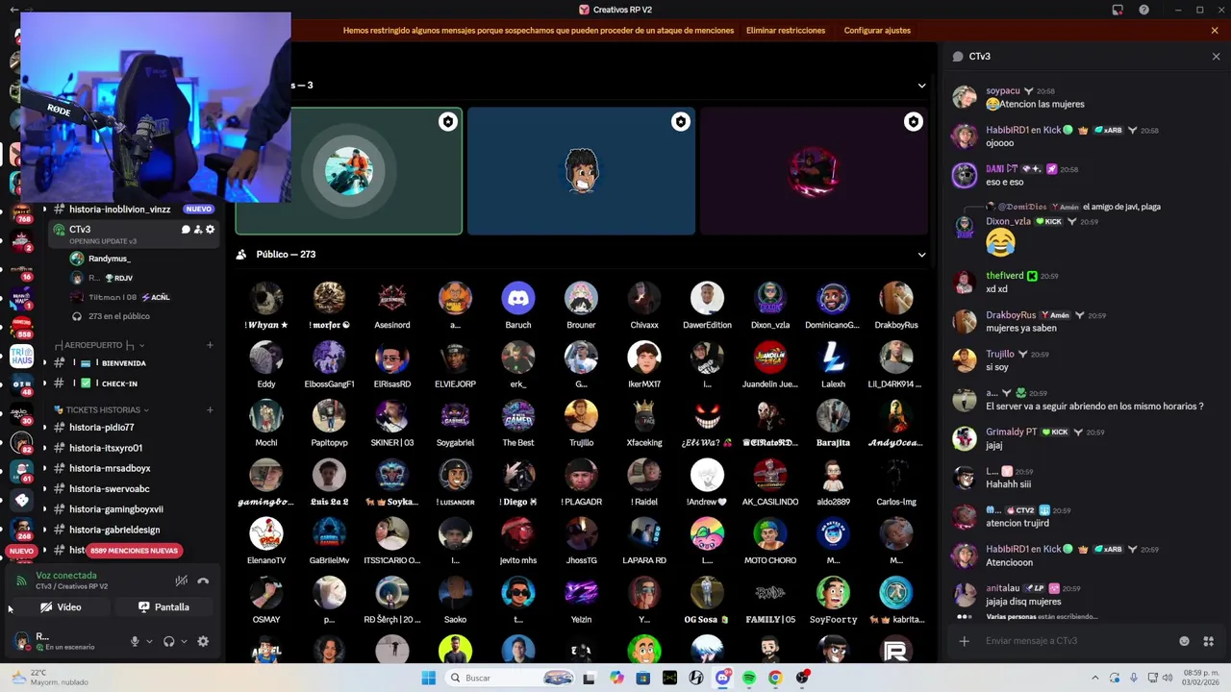The height and width of the screenshot is (692, 1231).
Task: Toggle the microphone mute in user panel
Action: (x=135, y=641)
